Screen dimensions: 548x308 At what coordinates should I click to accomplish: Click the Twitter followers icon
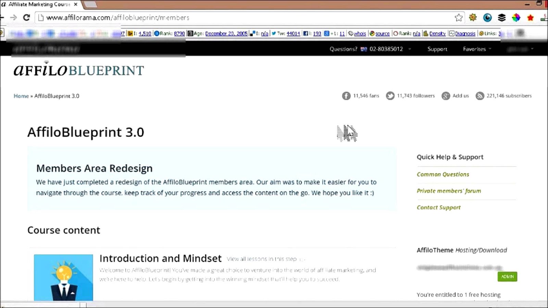[x=390, y=96]
